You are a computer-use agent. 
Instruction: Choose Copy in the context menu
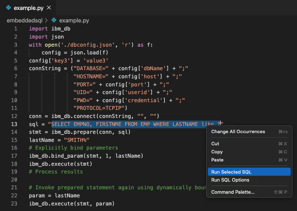(249, 152)
